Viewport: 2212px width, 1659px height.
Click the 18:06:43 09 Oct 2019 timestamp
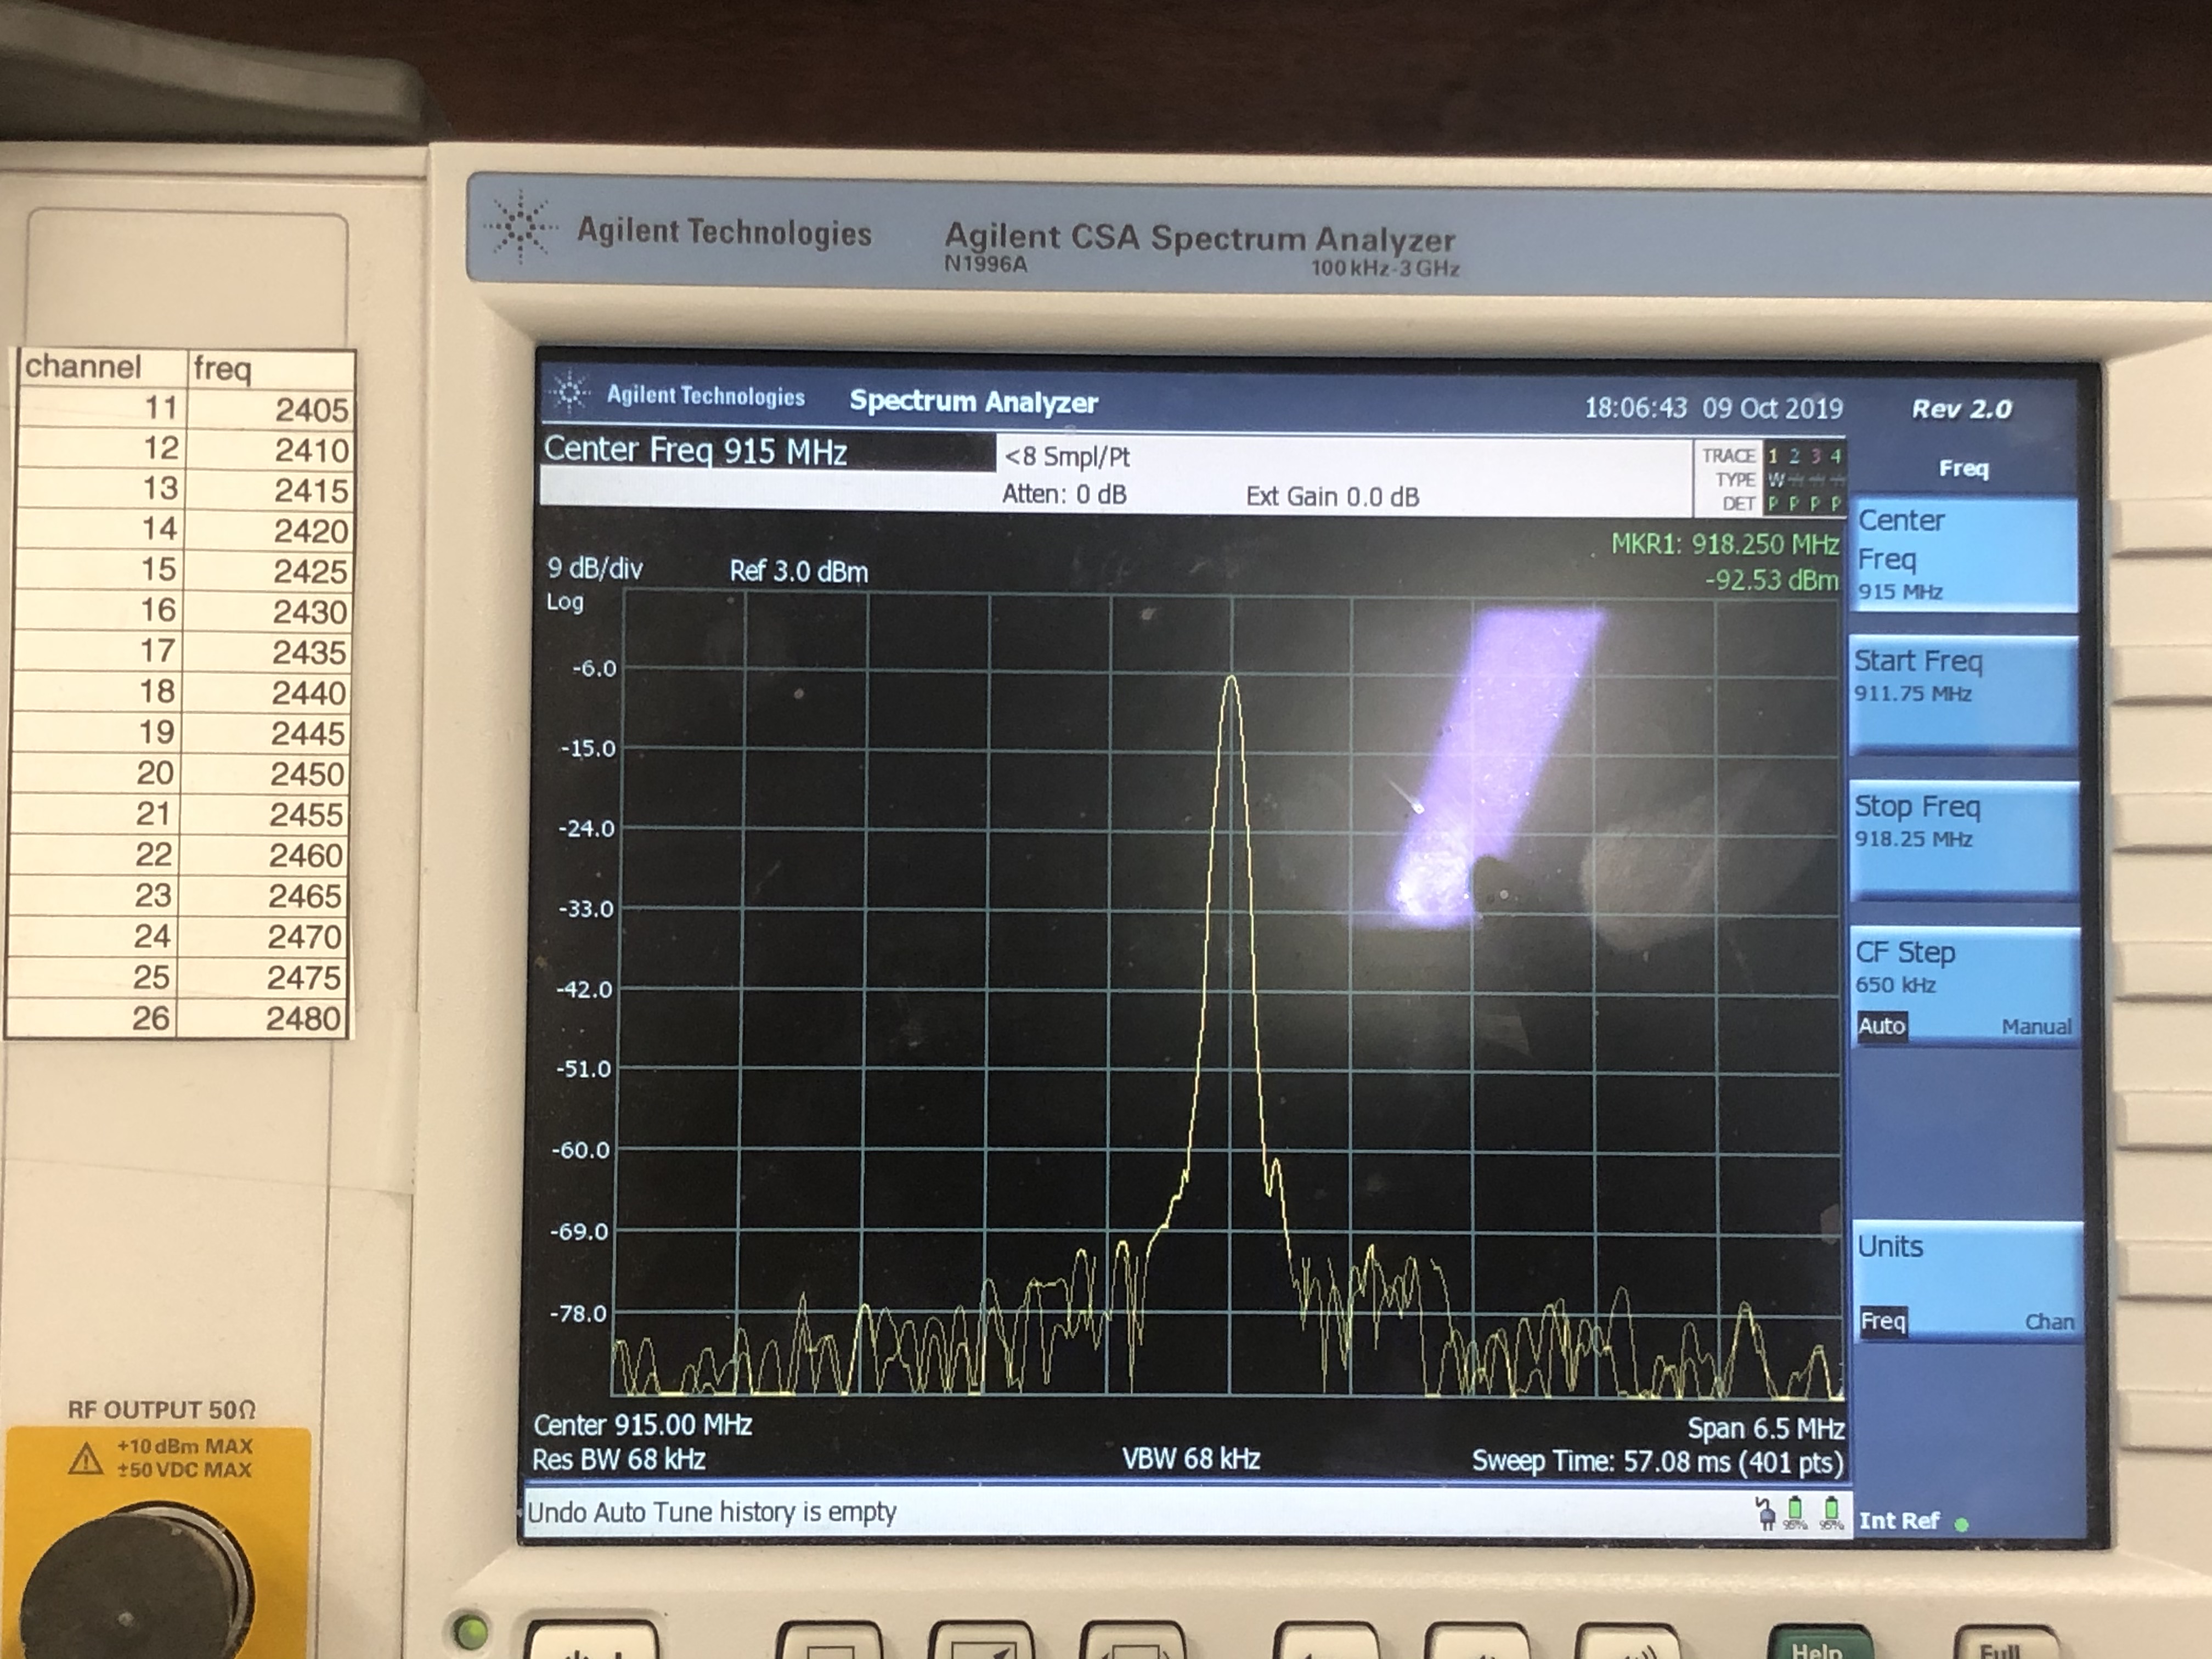click(x=1713, y=408)
